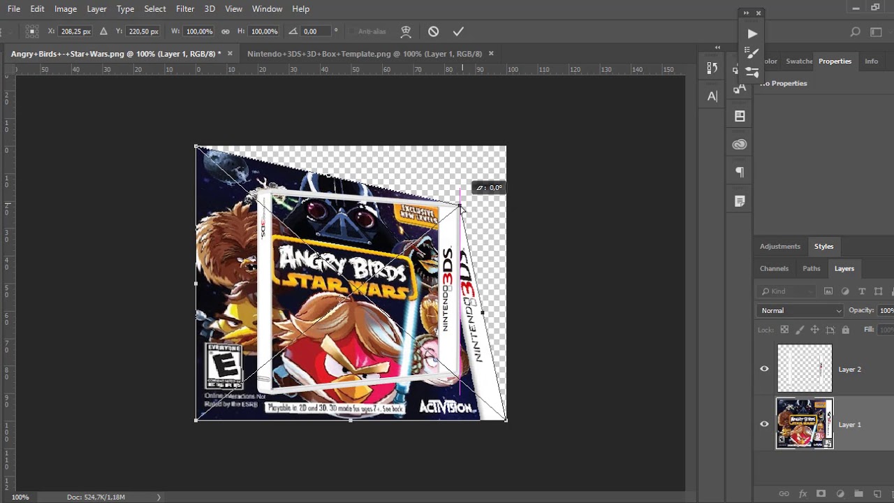Toggle the maintain aspect ratio link icon

(225, 31)
